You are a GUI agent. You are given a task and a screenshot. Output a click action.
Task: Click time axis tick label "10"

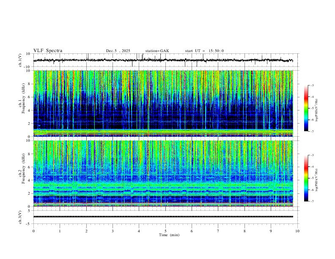tap(297, 231)
